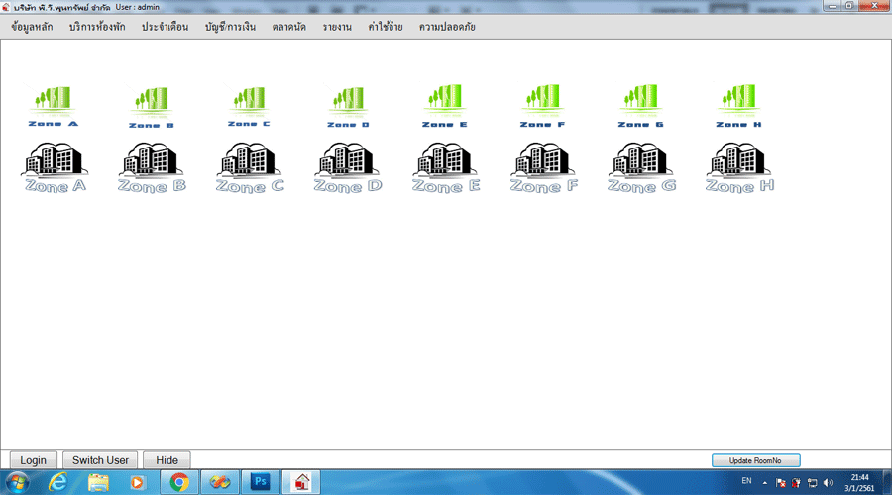Launch Google Chrome from the taskbar
This screenshot has height=495, width=892.
(x=179, y=482)
